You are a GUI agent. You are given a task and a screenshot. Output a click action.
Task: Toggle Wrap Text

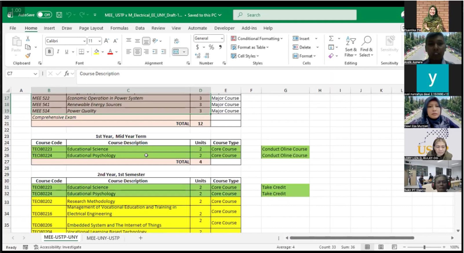tap(176, 41)
